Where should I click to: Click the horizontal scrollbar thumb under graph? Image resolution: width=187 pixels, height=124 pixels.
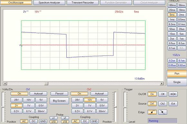[46, 83]
